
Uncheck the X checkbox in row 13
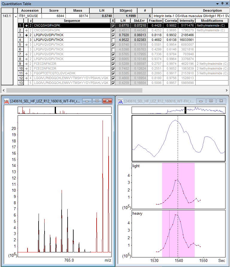pyautogui.click(x=113, y=83)
